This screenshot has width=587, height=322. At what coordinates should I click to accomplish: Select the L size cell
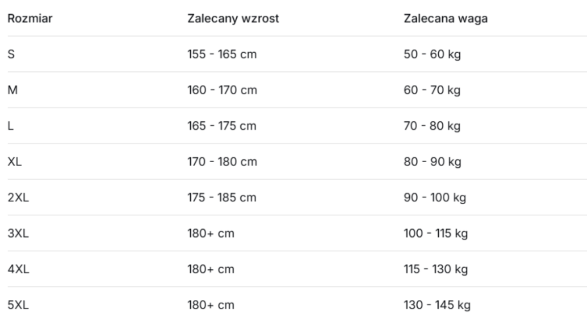tap(10, 126)
